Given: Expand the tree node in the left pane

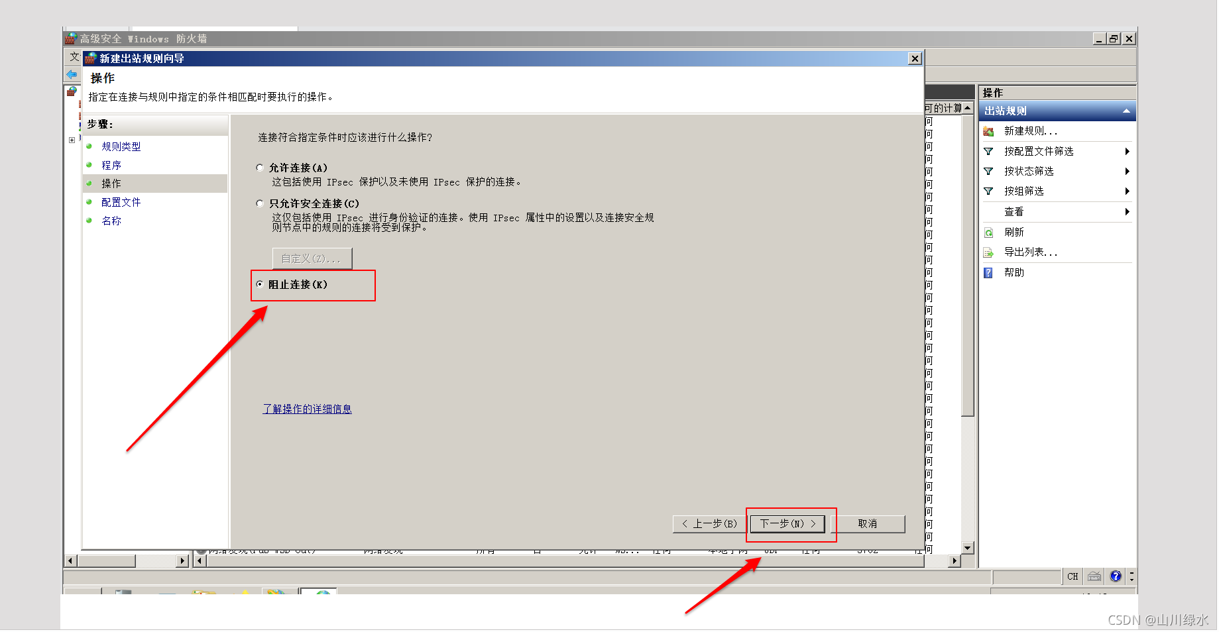Looking at the screenshot, I should click(72, 140).
